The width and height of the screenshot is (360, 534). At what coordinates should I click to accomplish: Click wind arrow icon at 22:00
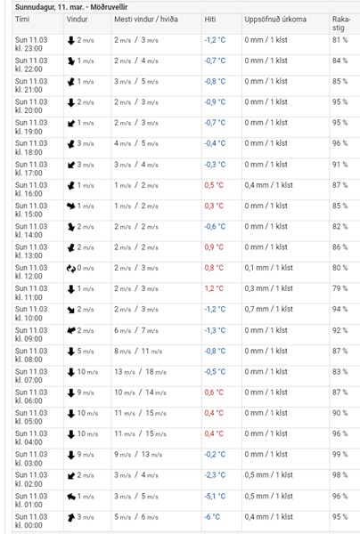pyautogui.click(x=71, y=61)
